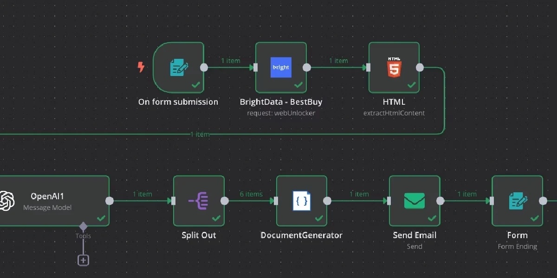The height and width of the screenshot is (278, 557).
Task: Click the 'Tools' label under OpenAI1
Action: click(83, 236)
